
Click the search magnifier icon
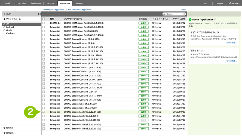click(164, 14)
